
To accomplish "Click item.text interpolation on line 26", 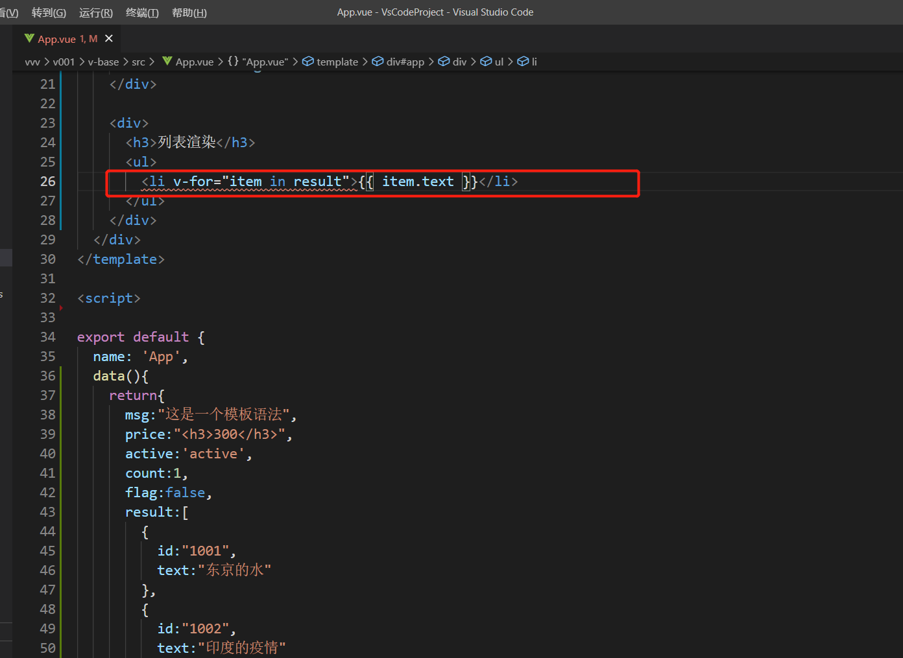I will pos(418,182).
